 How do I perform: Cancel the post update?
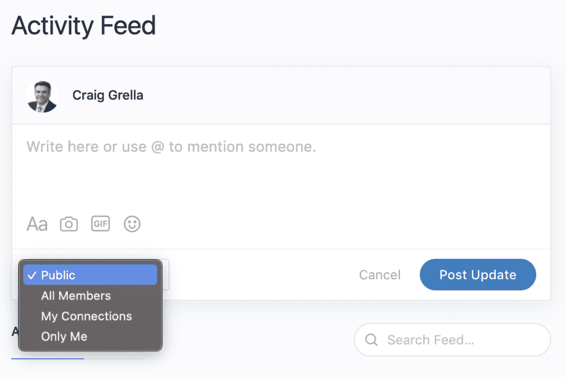[380, 275]
